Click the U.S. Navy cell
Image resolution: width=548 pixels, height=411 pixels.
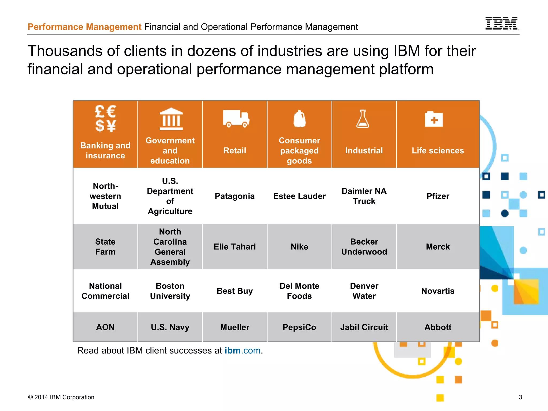tap(170, 327)
